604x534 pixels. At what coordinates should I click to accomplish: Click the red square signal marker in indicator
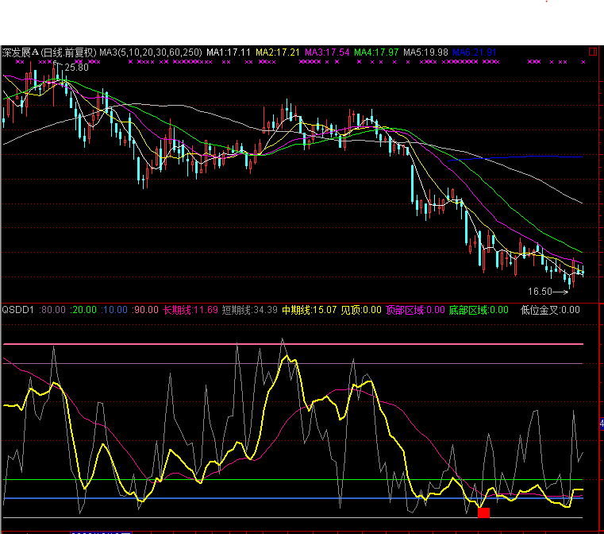pos(483,513)
